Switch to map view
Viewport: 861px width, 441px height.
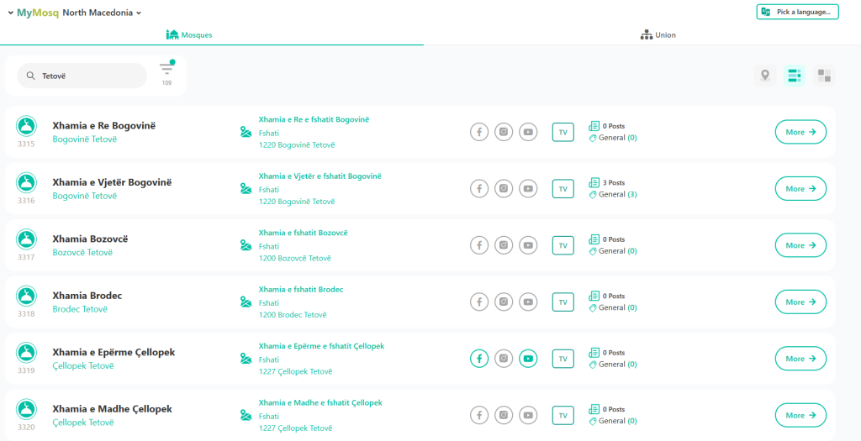(764, 76)
